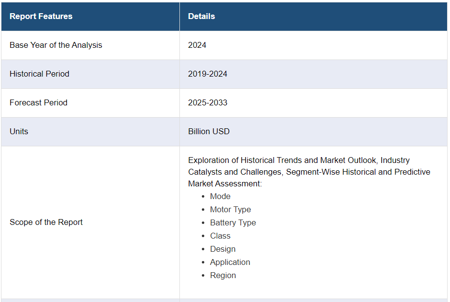
Task: Click the 2025-2033 forecast period value
Action: click(208, 102)
